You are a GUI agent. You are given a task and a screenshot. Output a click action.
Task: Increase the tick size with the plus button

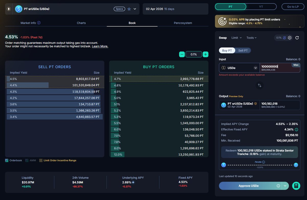coord(205,54)
